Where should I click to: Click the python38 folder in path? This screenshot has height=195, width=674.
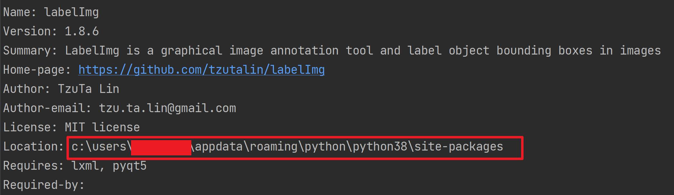[x=380, y=147]
